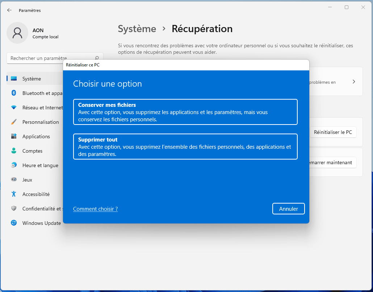Click the search magnifier icon
This screenshot has height=292, width=373.
pyautogui.click(x=96, y=58)
